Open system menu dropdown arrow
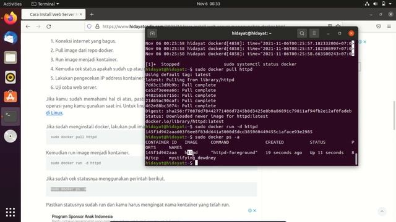The image size is (396, 222). (390, 4)
